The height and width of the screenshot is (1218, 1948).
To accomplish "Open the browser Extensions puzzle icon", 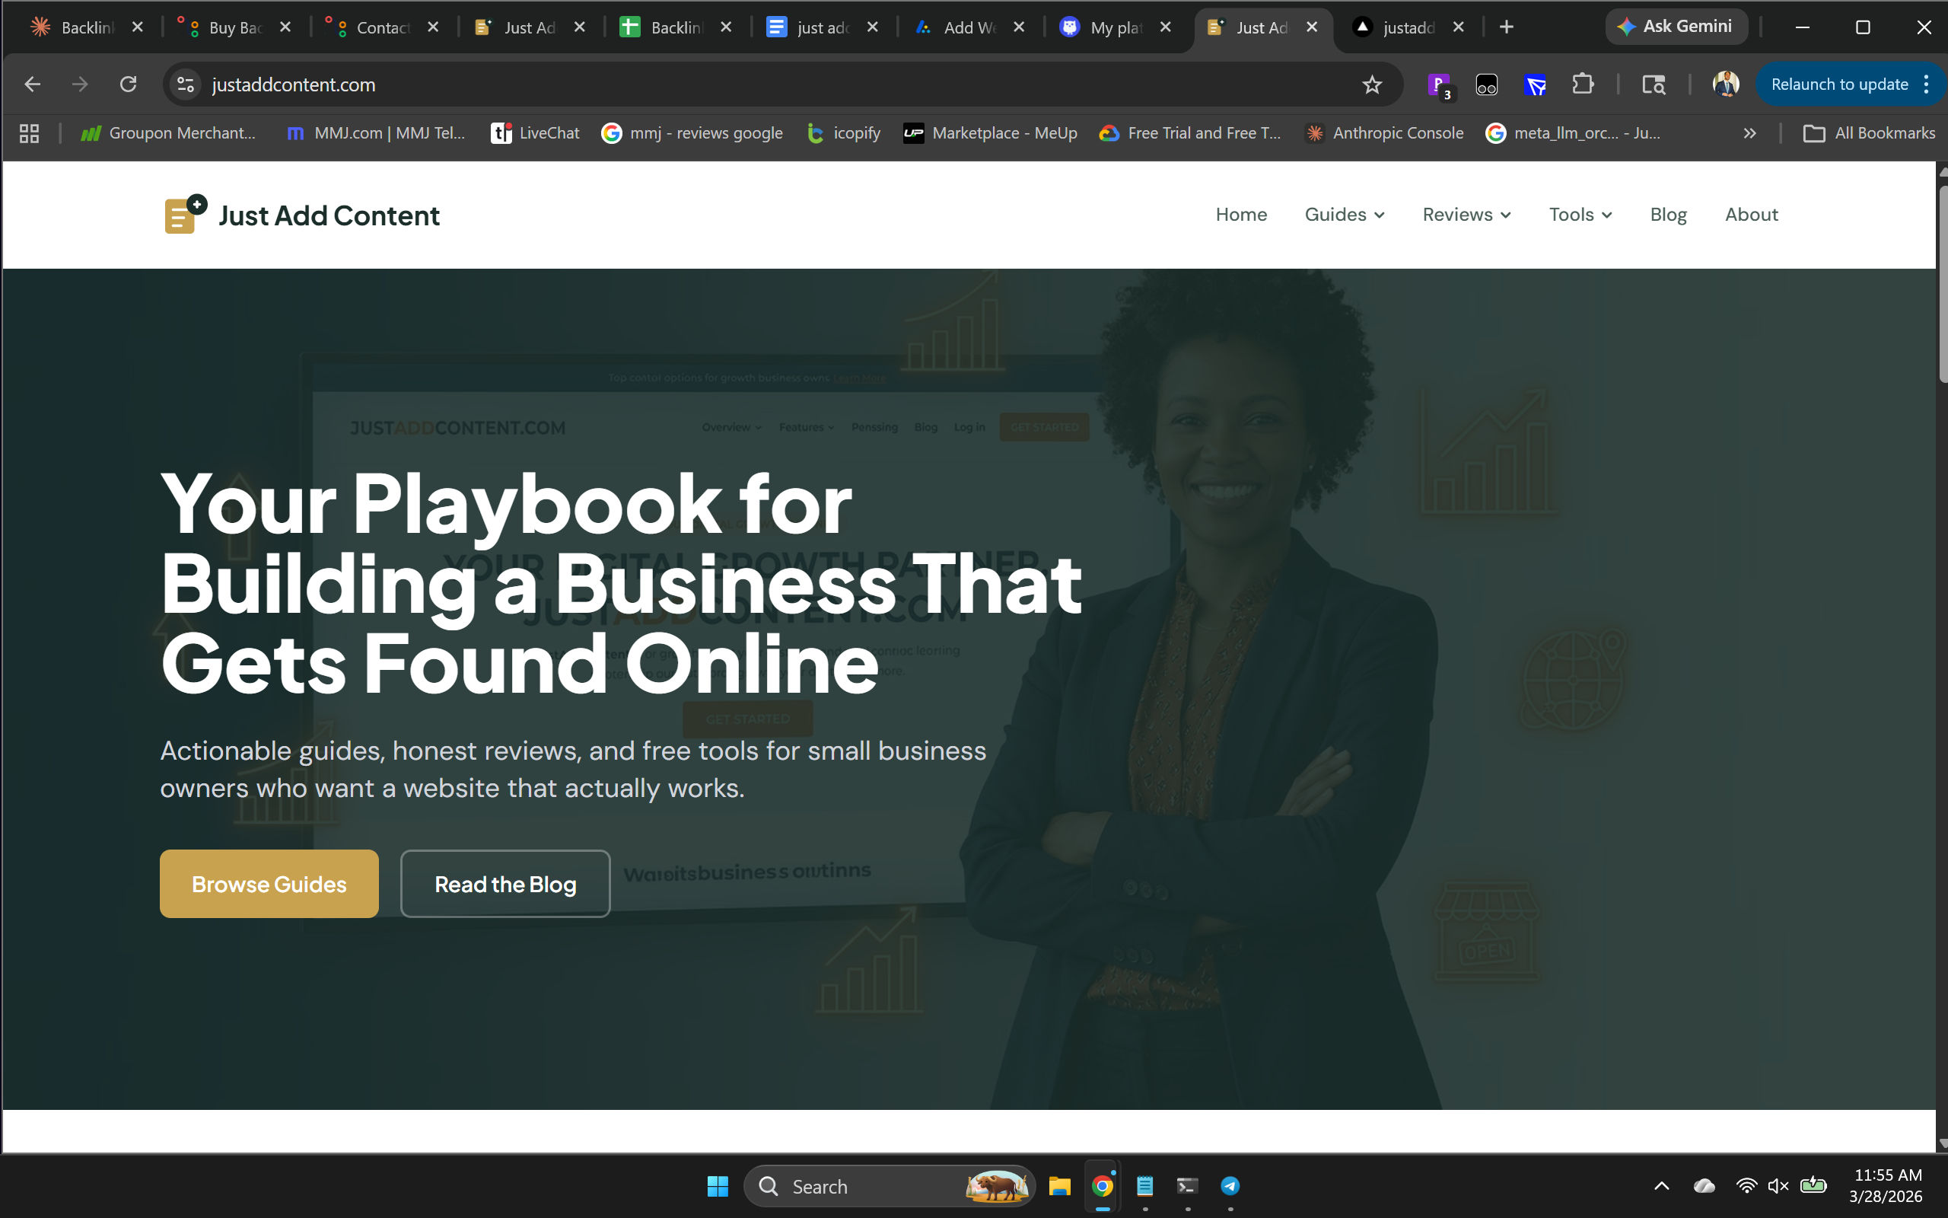I will [x=1583, y=84].
